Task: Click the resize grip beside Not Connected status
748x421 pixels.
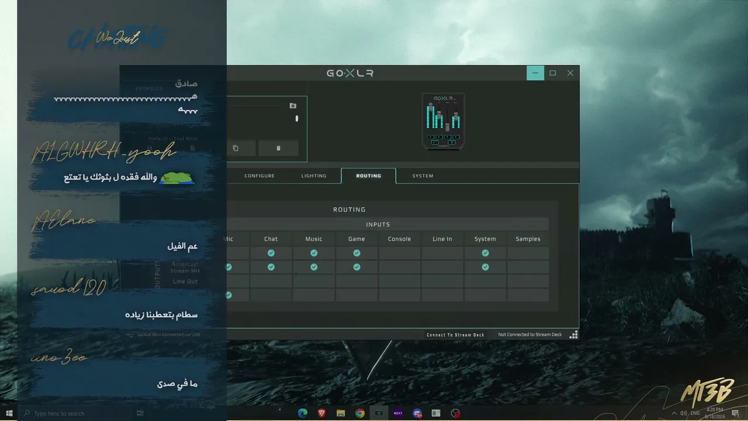Action: point(573,334)
